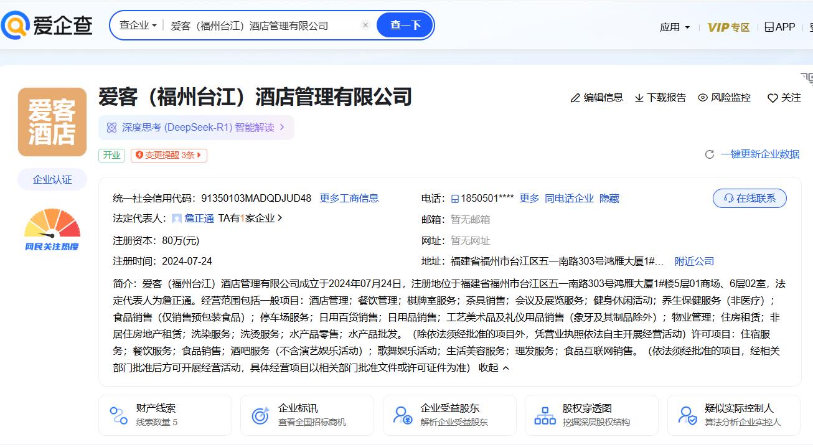
Task: Click the 企业认证 badge button
Action: point(52,180)
